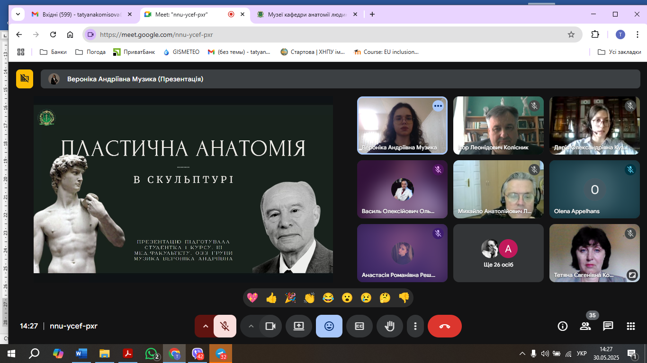Open Windows Start menu
Image resolution: width=647 pixels, height=363 pixels.
[11, 354]
